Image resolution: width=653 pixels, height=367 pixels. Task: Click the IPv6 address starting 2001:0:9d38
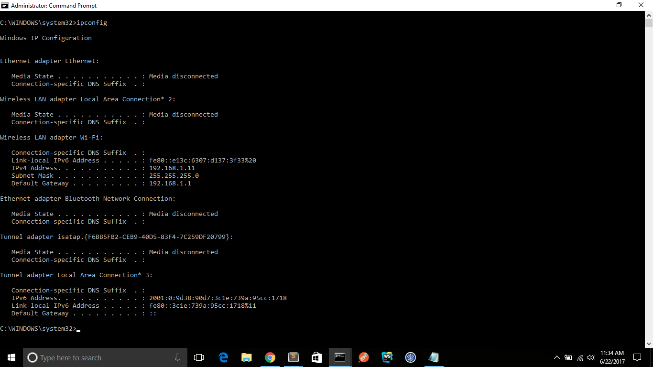pyautogui.click(x=218, y=298)
